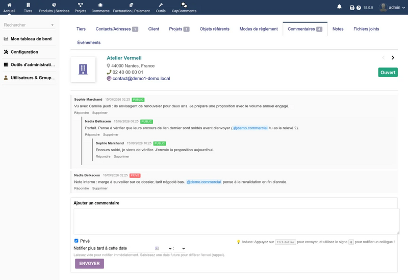Click Atelier Vermeil title link

point(124,58)
